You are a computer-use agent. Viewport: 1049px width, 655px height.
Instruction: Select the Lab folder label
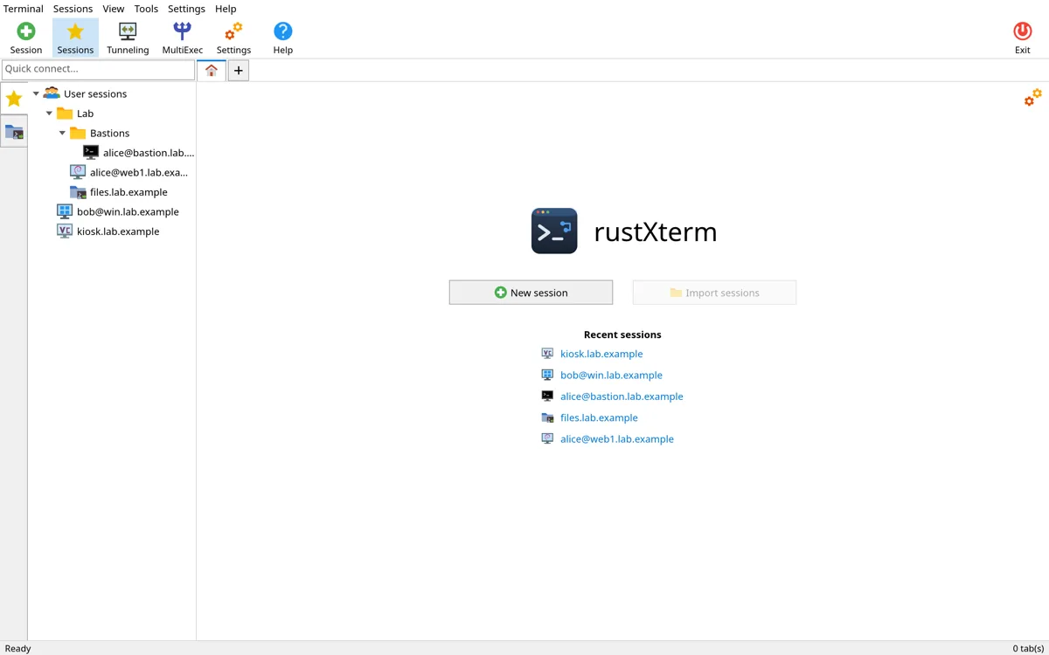85,114
